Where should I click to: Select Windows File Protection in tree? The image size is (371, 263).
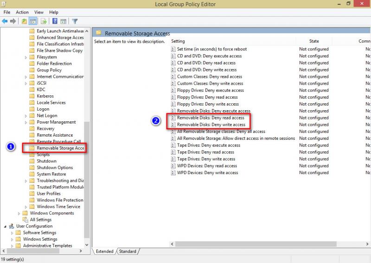pyautogui.click(x=60, y=200)
